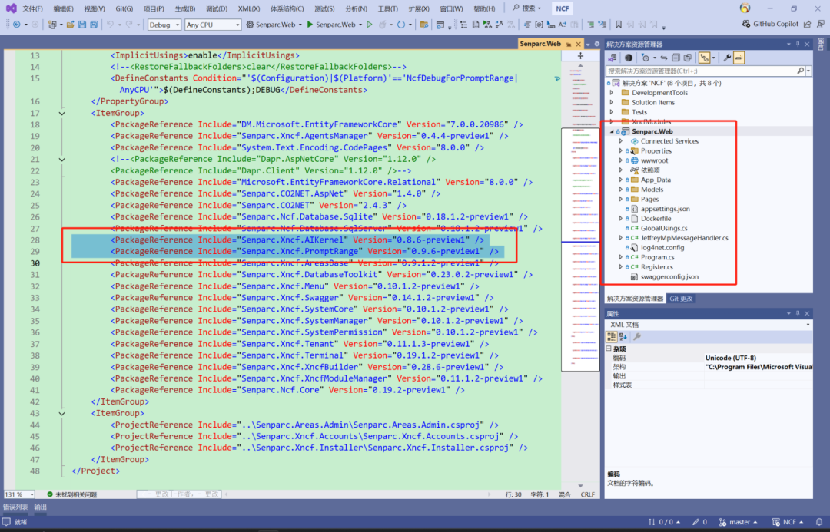Click the Pending Changes filter clock icon
This screenshot has height=532, width=830.
coord(646,58)
